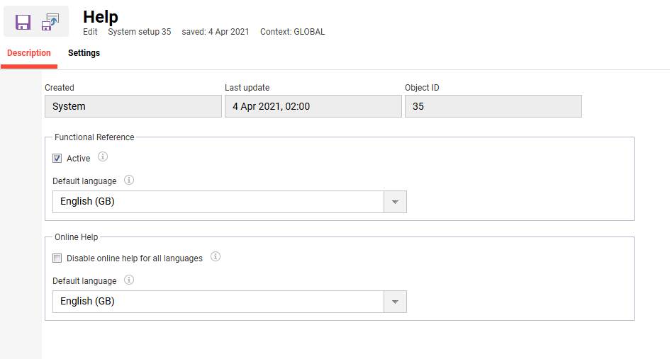Select the Description tab
670x359 pixels.
coord(29,53)
